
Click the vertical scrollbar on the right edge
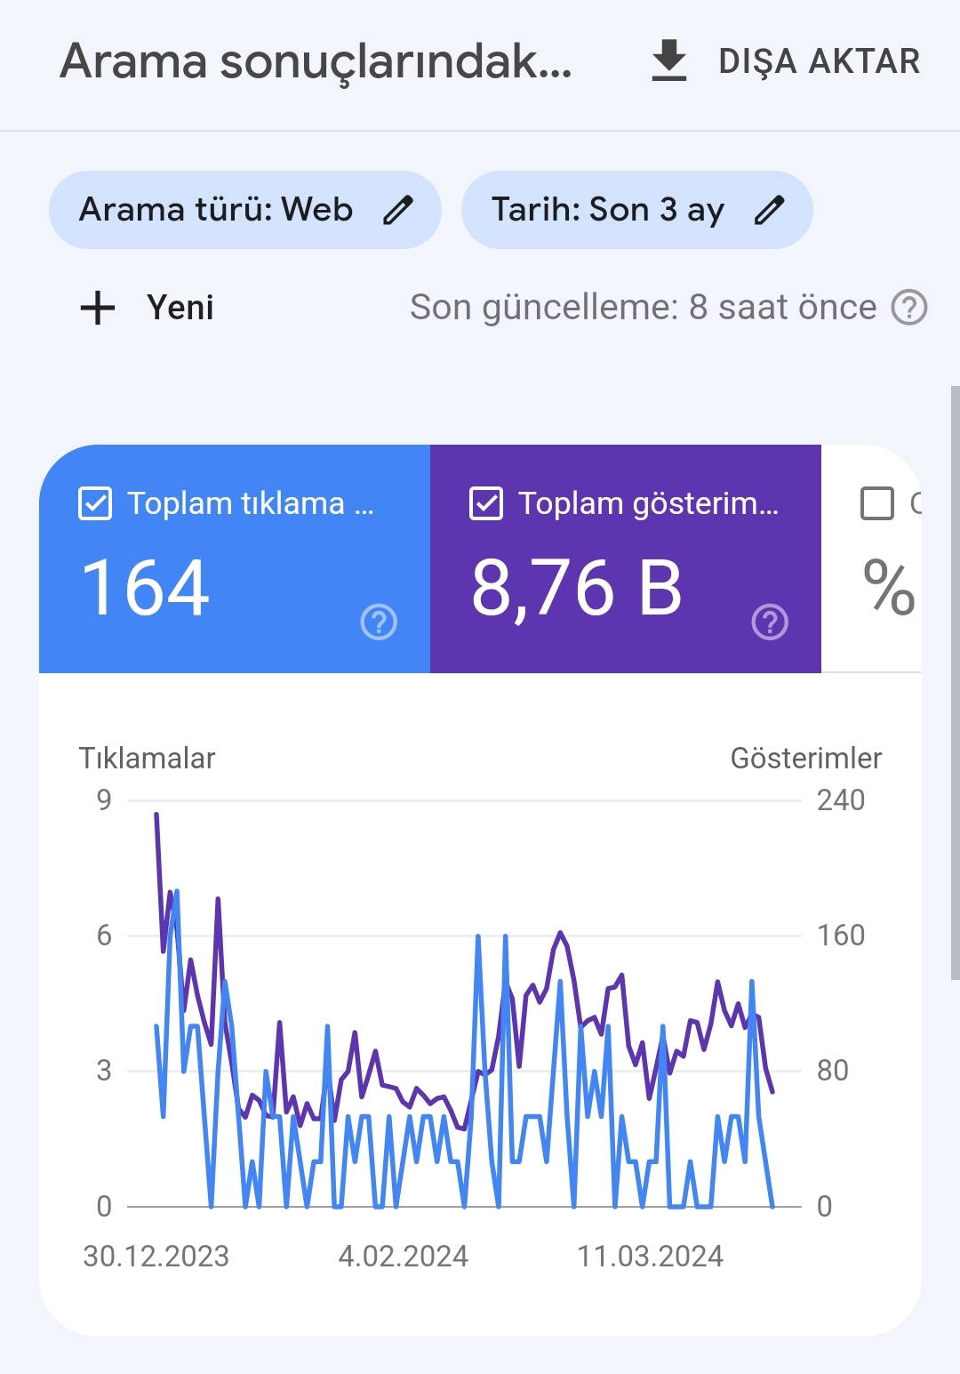point(955,683)
